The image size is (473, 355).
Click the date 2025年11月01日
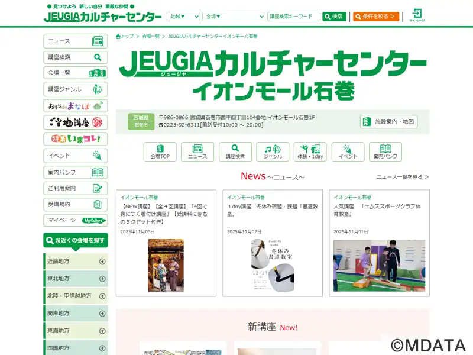(x=351, y=231)
